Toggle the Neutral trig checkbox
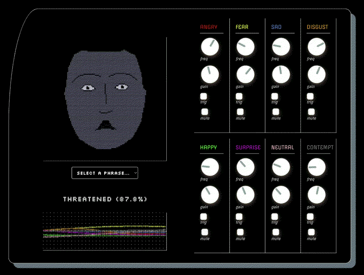Viewport: 364px width, 275px height. [275, 217]
